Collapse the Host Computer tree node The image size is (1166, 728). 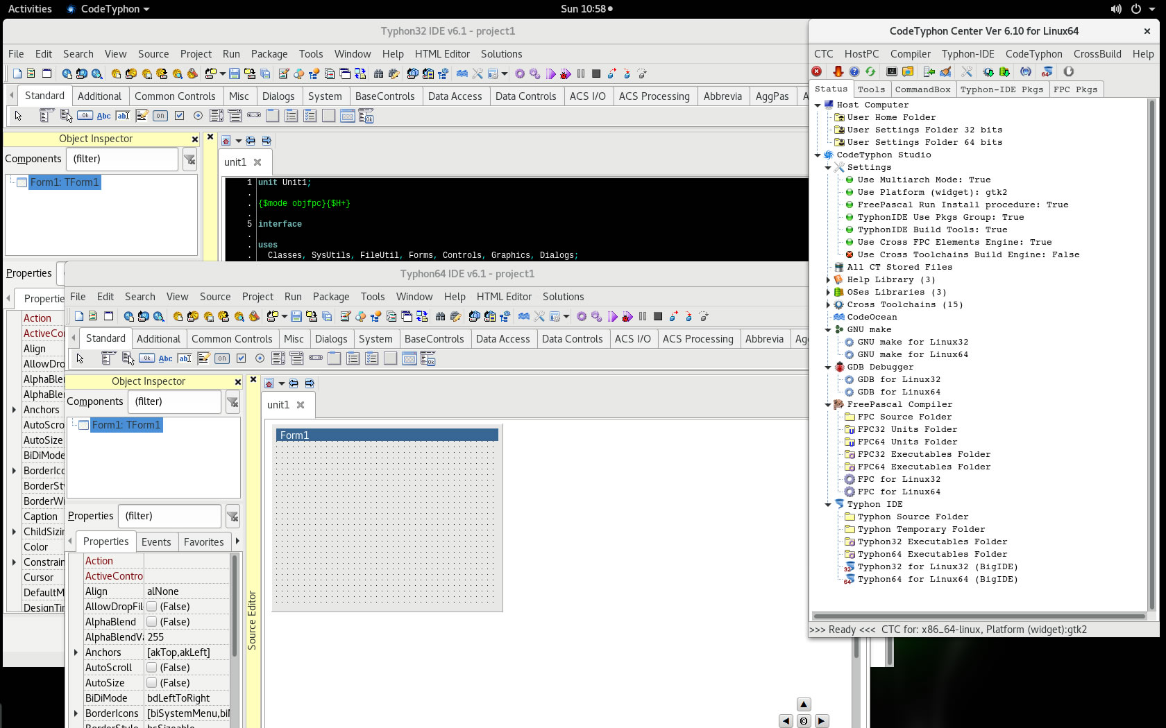click(x=818, y=105)
